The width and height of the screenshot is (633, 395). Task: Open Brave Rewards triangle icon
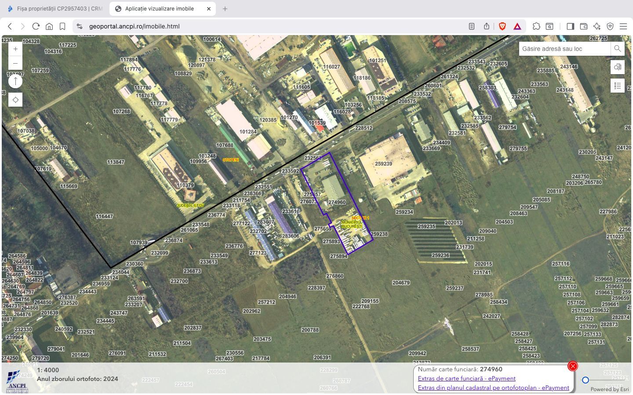(x=517, y=26)
